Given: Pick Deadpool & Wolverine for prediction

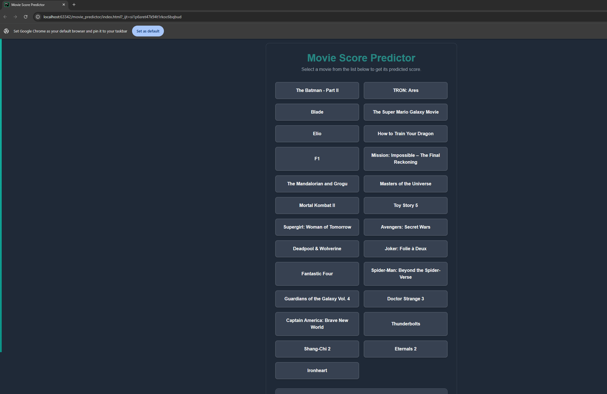Looking at the screenshot, I should (x=317, y=249).
